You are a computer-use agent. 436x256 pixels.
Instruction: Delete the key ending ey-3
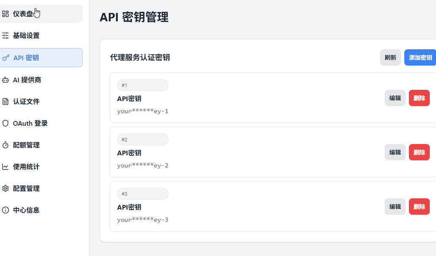pyautogui.click(x=419, y=207)
